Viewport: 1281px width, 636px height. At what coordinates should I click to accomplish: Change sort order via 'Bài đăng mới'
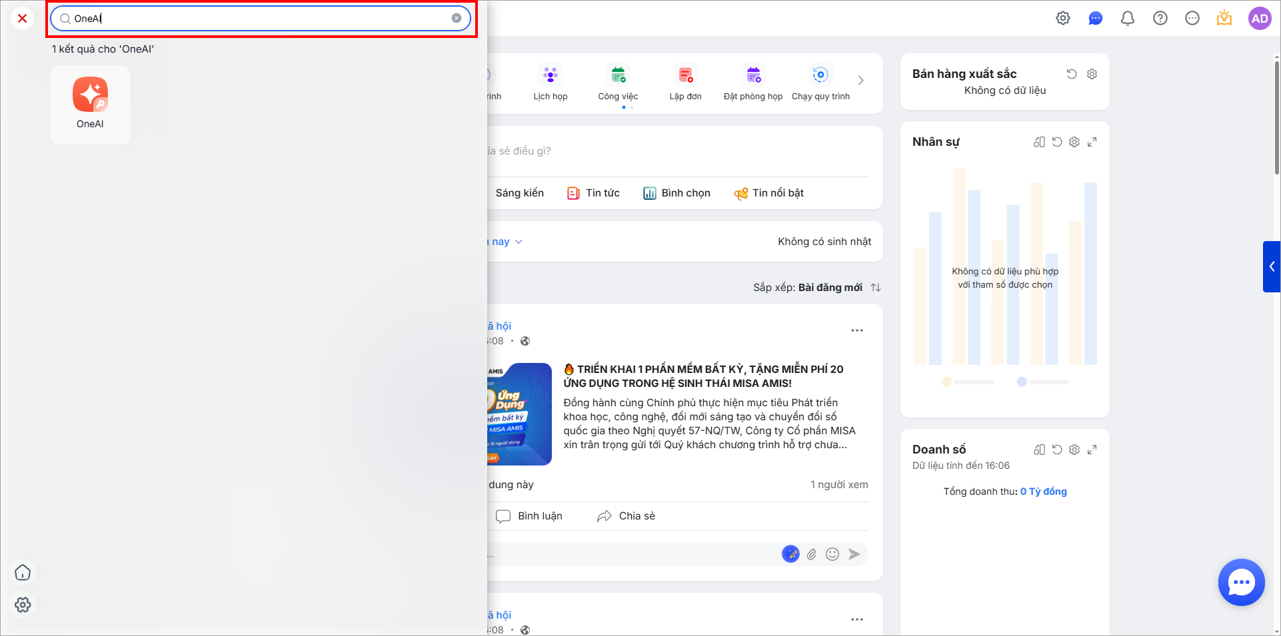830,288
